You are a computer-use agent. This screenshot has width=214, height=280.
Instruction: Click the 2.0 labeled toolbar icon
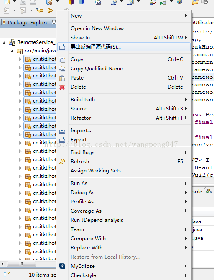click(98, 3)
